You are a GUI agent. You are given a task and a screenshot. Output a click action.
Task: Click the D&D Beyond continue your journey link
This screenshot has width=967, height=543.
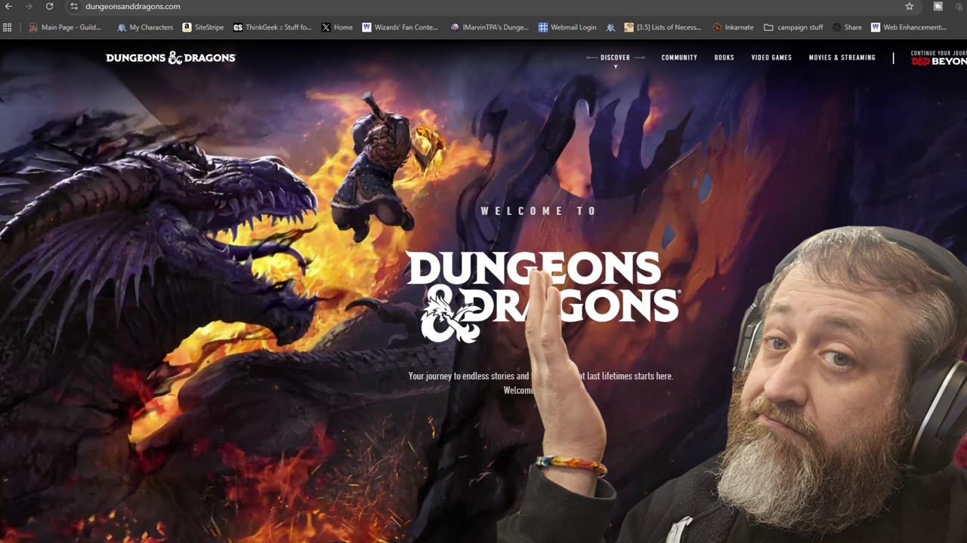(x=938, y=58)
